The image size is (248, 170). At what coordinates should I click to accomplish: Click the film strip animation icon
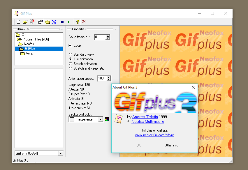[x=32, y=22]
